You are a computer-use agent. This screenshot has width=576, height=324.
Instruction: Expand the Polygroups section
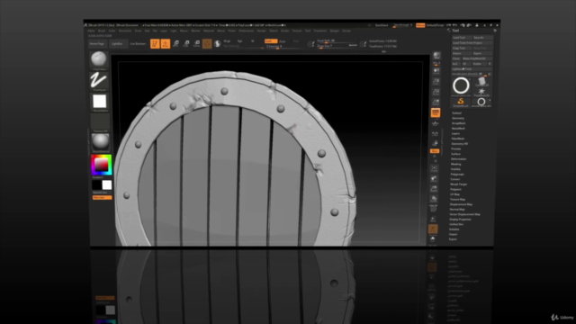(x=457, y=174)
